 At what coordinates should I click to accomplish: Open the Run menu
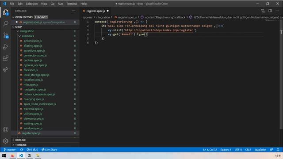coord(60,4)
